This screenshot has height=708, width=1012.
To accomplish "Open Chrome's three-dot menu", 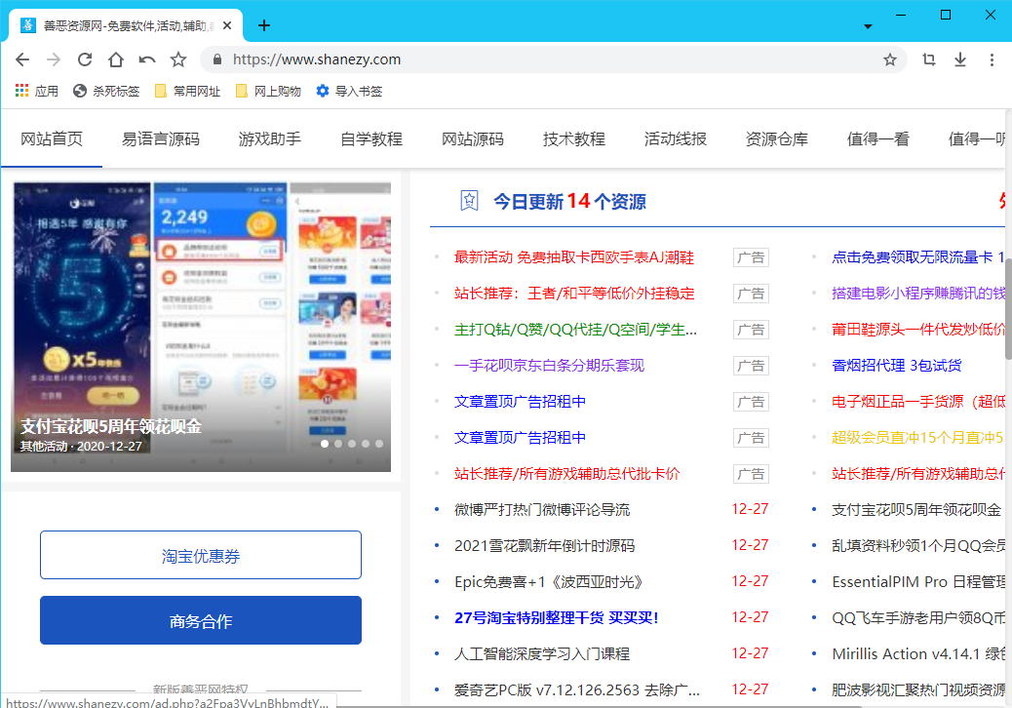I will [992, 59].
